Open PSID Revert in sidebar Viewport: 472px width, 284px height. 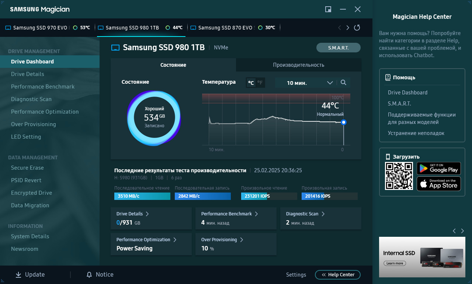point(50,180)
